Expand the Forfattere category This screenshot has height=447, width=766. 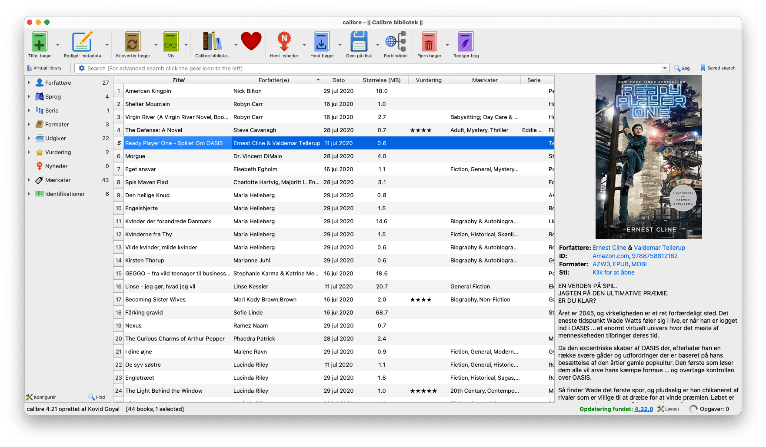(29, 83)
